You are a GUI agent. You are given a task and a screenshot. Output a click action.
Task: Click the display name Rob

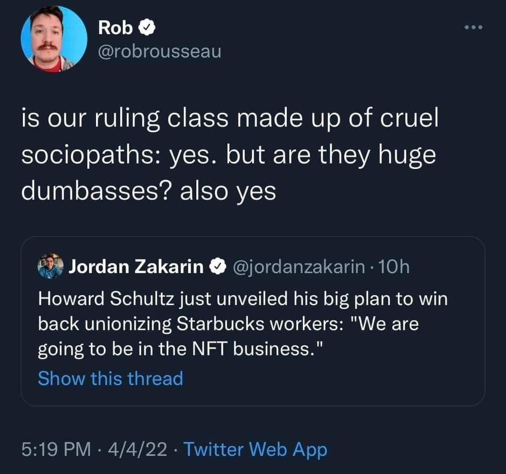tap(115, 29)
